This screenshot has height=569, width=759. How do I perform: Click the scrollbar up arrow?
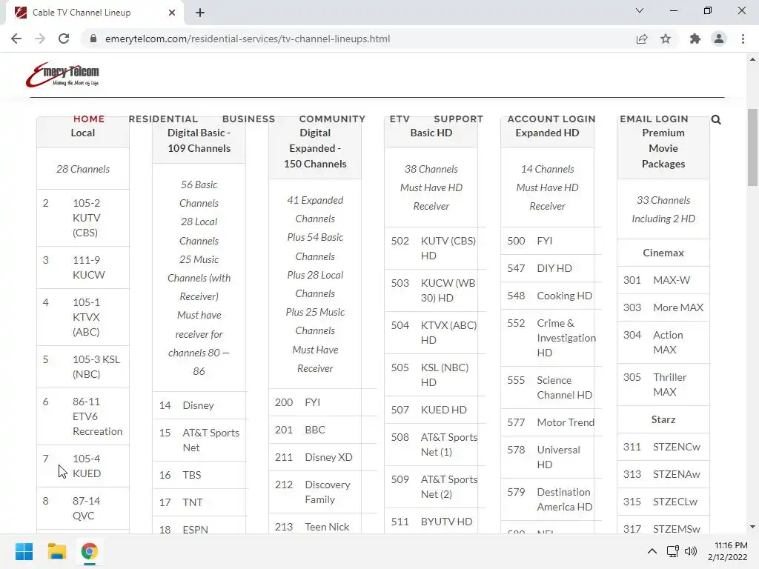coord(752,59)
